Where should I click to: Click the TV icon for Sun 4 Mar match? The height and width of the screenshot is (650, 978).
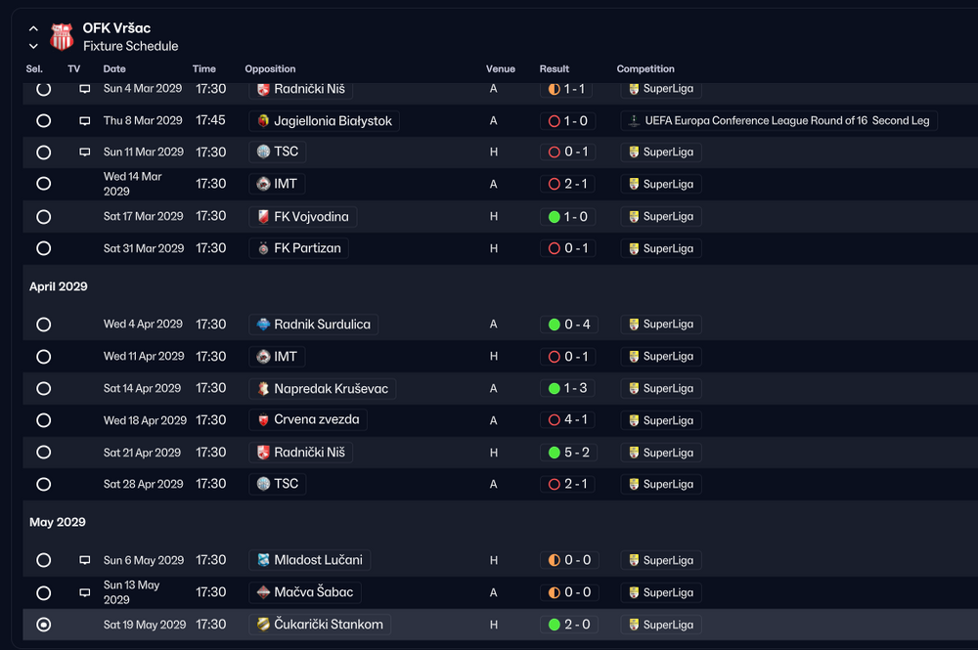coord(85,89)
